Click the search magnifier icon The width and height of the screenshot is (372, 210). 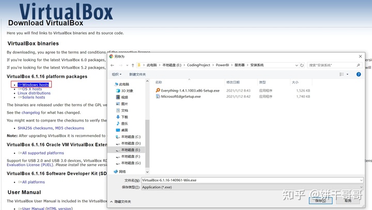point(358,65)
